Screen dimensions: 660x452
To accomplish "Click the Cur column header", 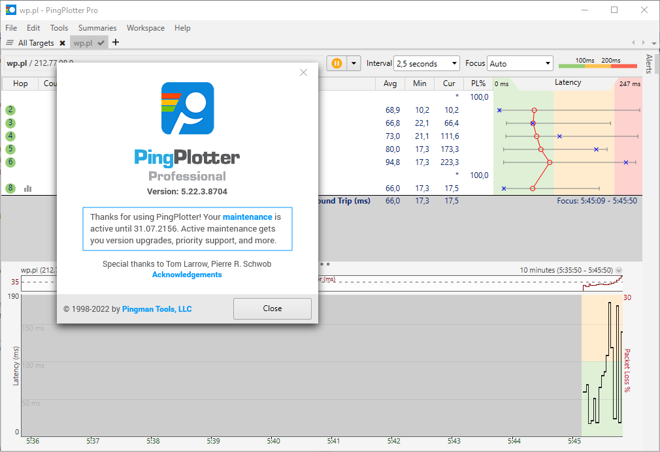I will pos(449,83).
